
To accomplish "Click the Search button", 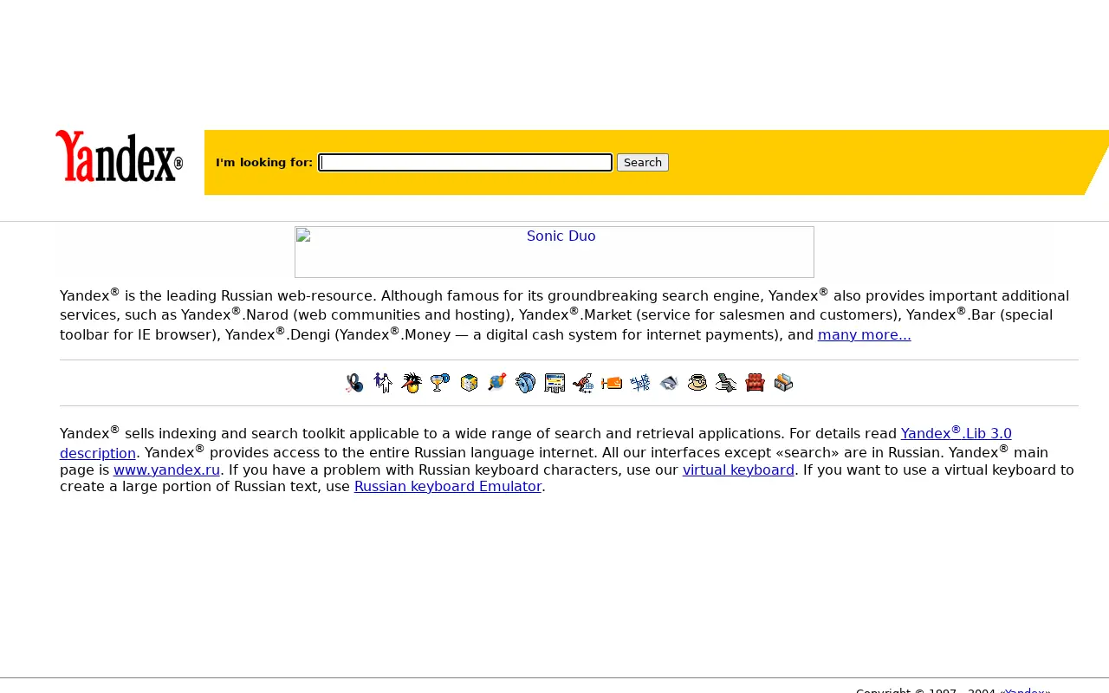I will tap(643, 163).
